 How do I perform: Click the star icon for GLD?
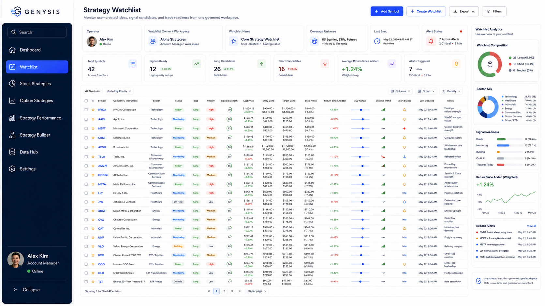93,273
